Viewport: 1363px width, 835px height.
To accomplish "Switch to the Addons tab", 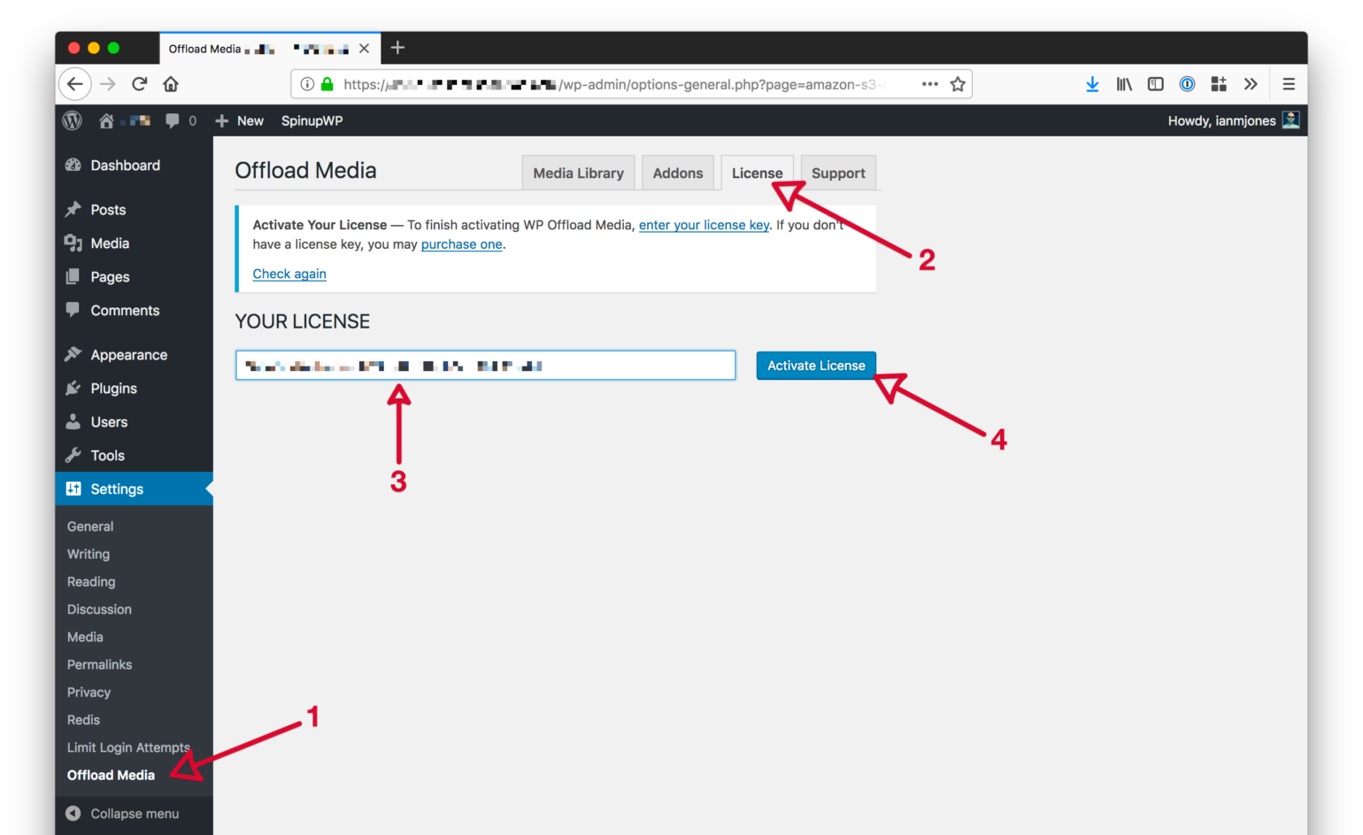I will (678, 174).
